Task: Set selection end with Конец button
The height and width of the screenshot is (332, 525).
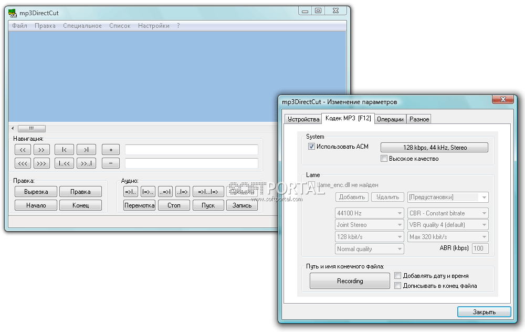Action: pos(80,205)
